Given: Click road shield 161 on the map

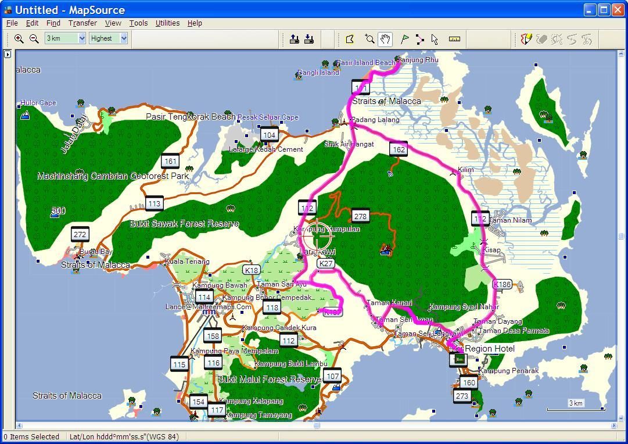Looking at the screenshot, I should [170, 161].
